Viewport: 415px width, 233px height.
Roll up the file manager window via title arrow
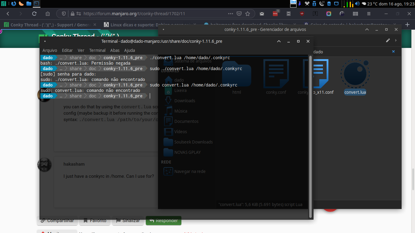(x=367, y=29)
